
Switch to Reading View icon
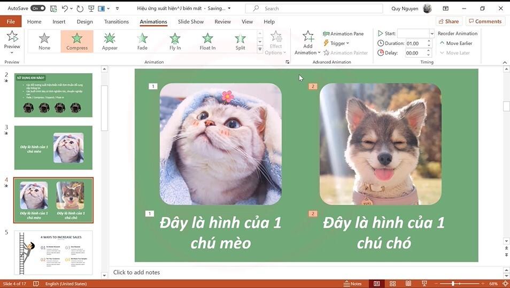pyautogui.click(x=408, y=283)
